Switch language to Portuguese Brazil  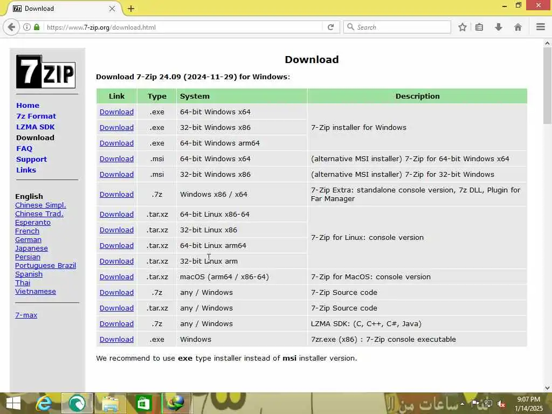[45, 265]
